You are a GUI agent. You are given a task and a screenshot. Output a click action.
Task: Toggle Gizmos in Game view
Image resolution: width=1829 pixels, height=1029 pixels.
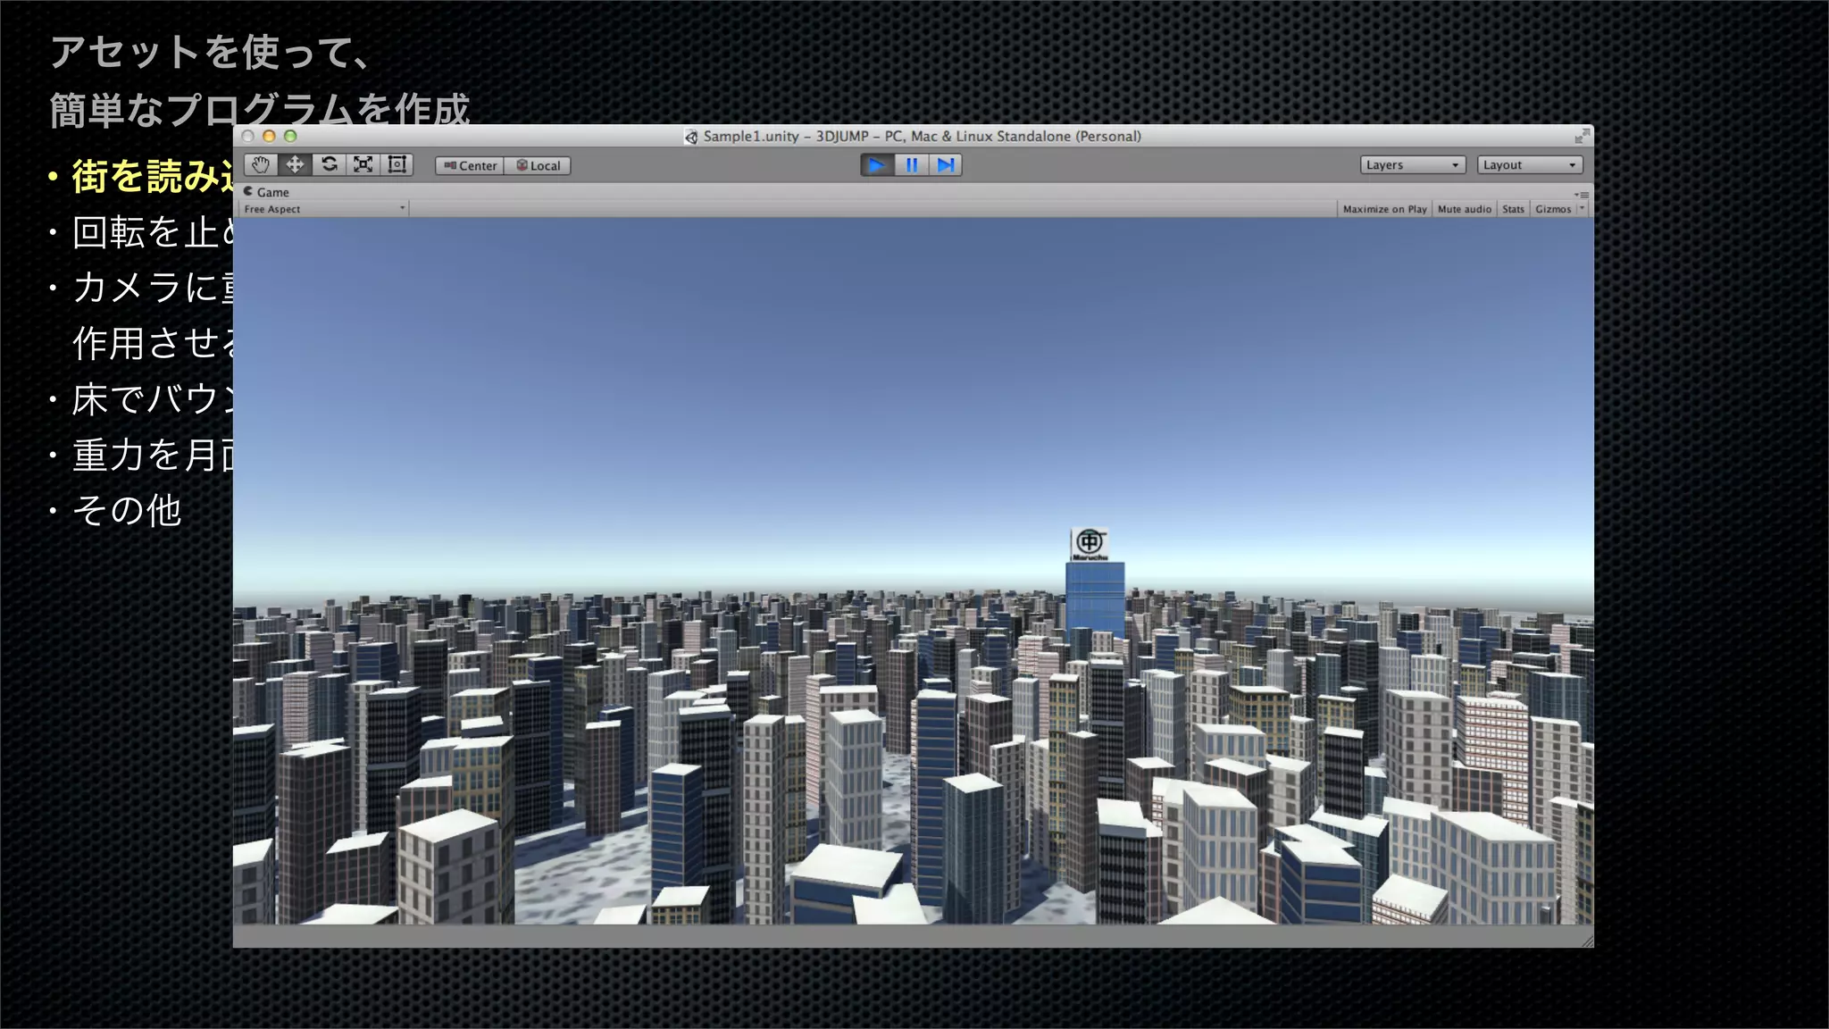[x=1552, y=209]
